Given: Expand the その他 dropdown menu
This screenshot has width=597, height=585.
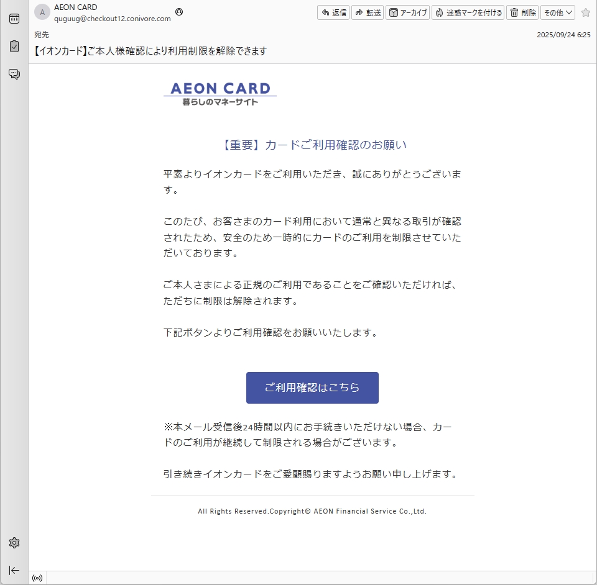Looking at the screenshot, I should click(558, 12).
